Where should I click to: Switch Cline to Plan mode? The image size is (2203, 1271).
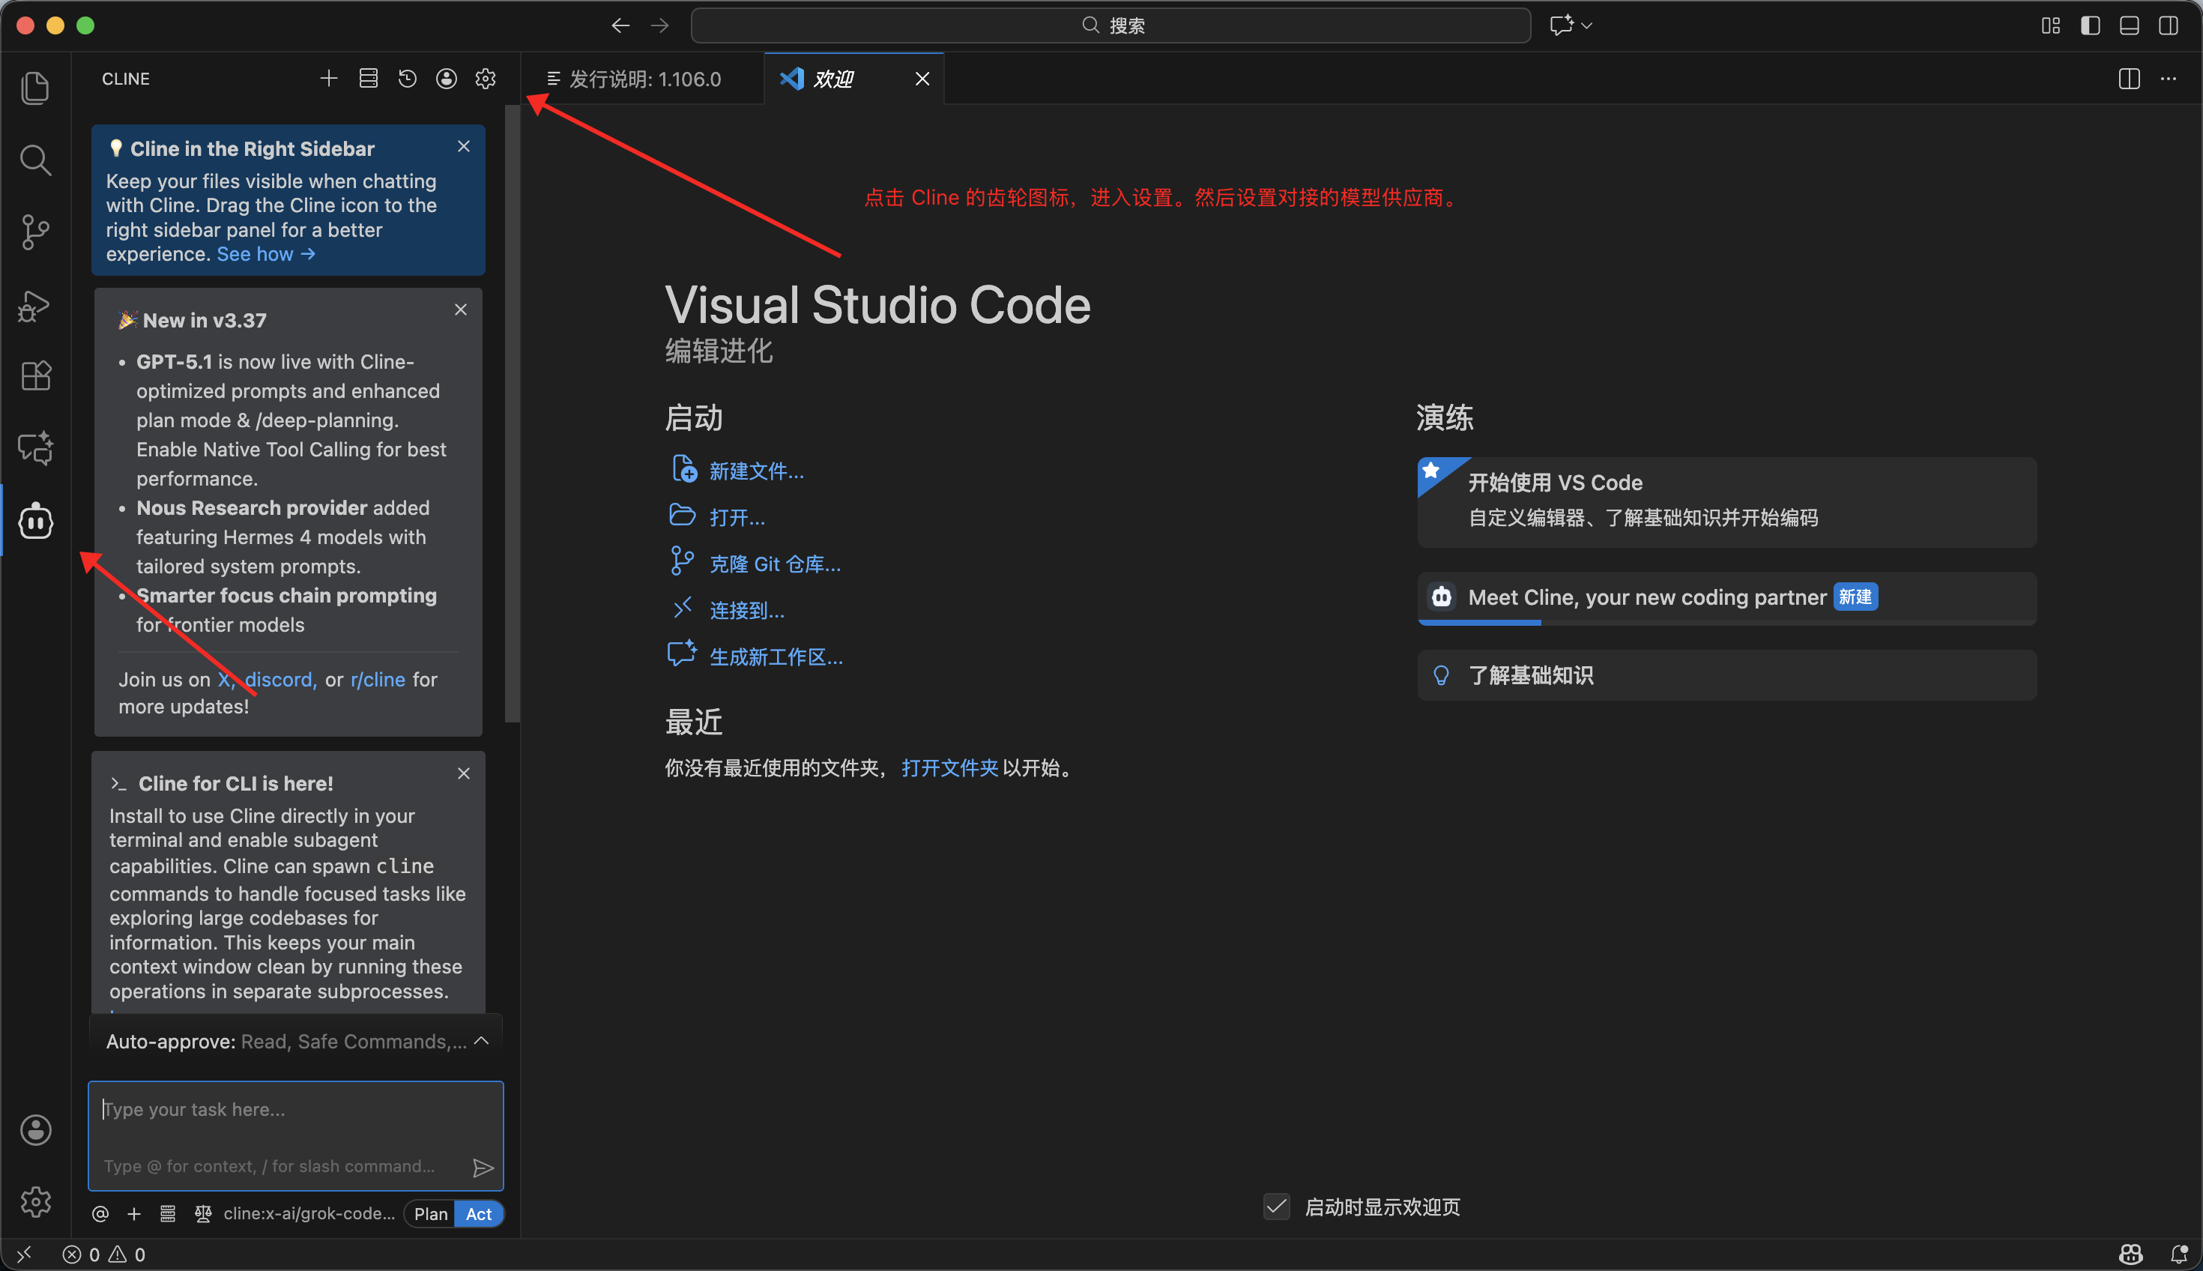(430, 1213)
